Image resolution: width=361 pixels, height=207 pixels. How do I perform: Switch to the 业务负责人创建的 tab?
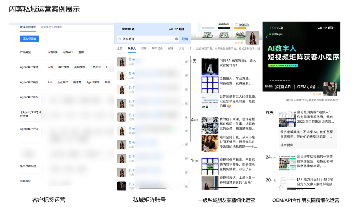pos(51,27)
